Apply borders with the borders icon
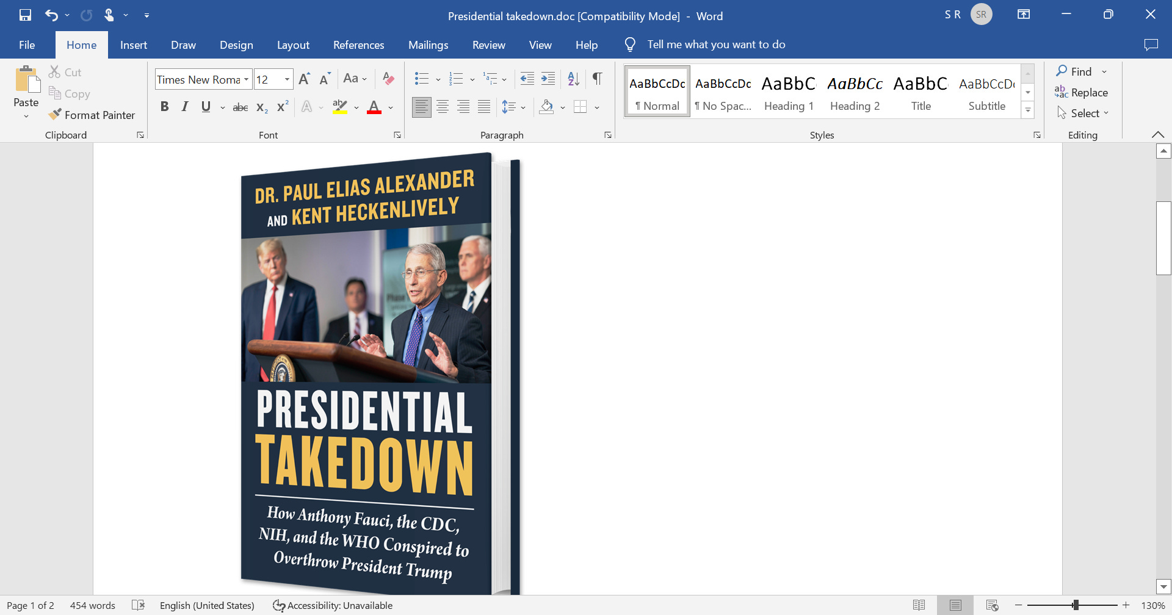 (x=581, y=107)
